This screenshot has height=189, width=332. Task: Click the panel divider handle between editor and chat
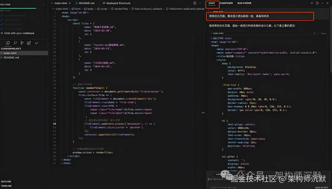click(203, 113)
